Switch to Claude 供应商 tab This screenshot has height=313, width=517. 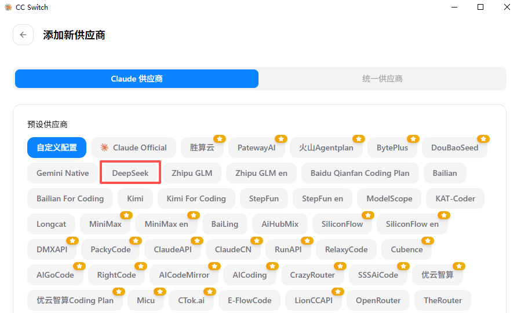click(137, 79)
